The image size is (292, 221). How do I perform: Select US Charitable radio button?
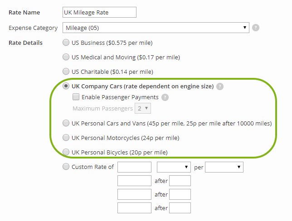[x=66, y=72]
